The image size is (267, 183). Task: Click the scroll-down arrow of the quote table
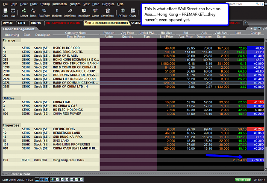(x=265, y=169)
